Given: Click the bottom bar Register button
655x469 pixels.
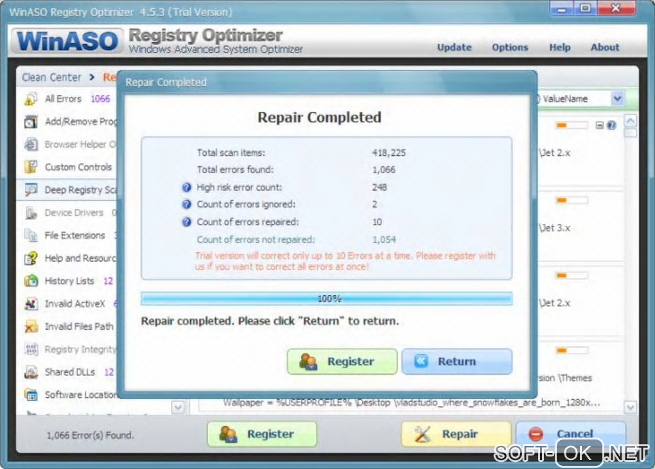Looking at the screenshot, I should coord(262,434).
